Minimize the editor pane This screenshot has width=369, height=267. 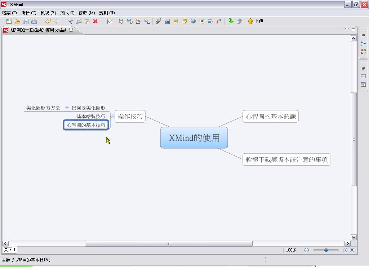tap(347, 29)
